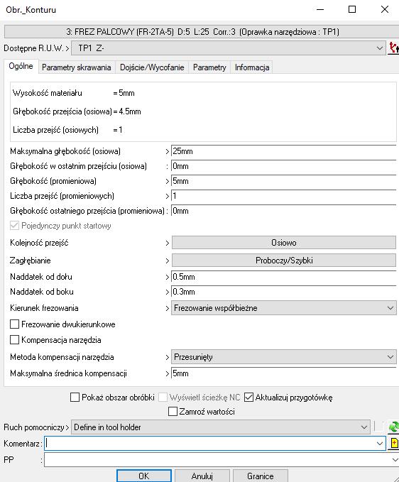Click Maksymalna średnica kompensacji field
The width and height of the screenshot is (399, 482).
point(284,373)
